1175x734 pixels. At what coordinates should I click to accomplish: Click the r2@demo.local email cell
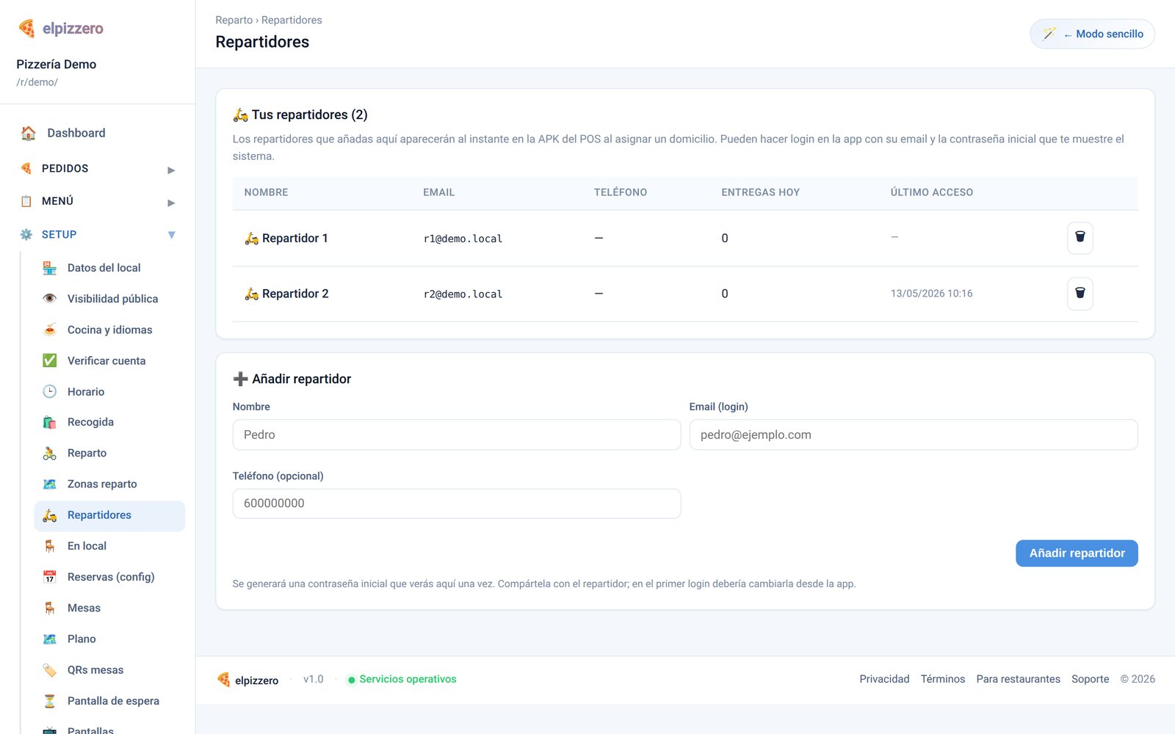(x=463, y=294)
